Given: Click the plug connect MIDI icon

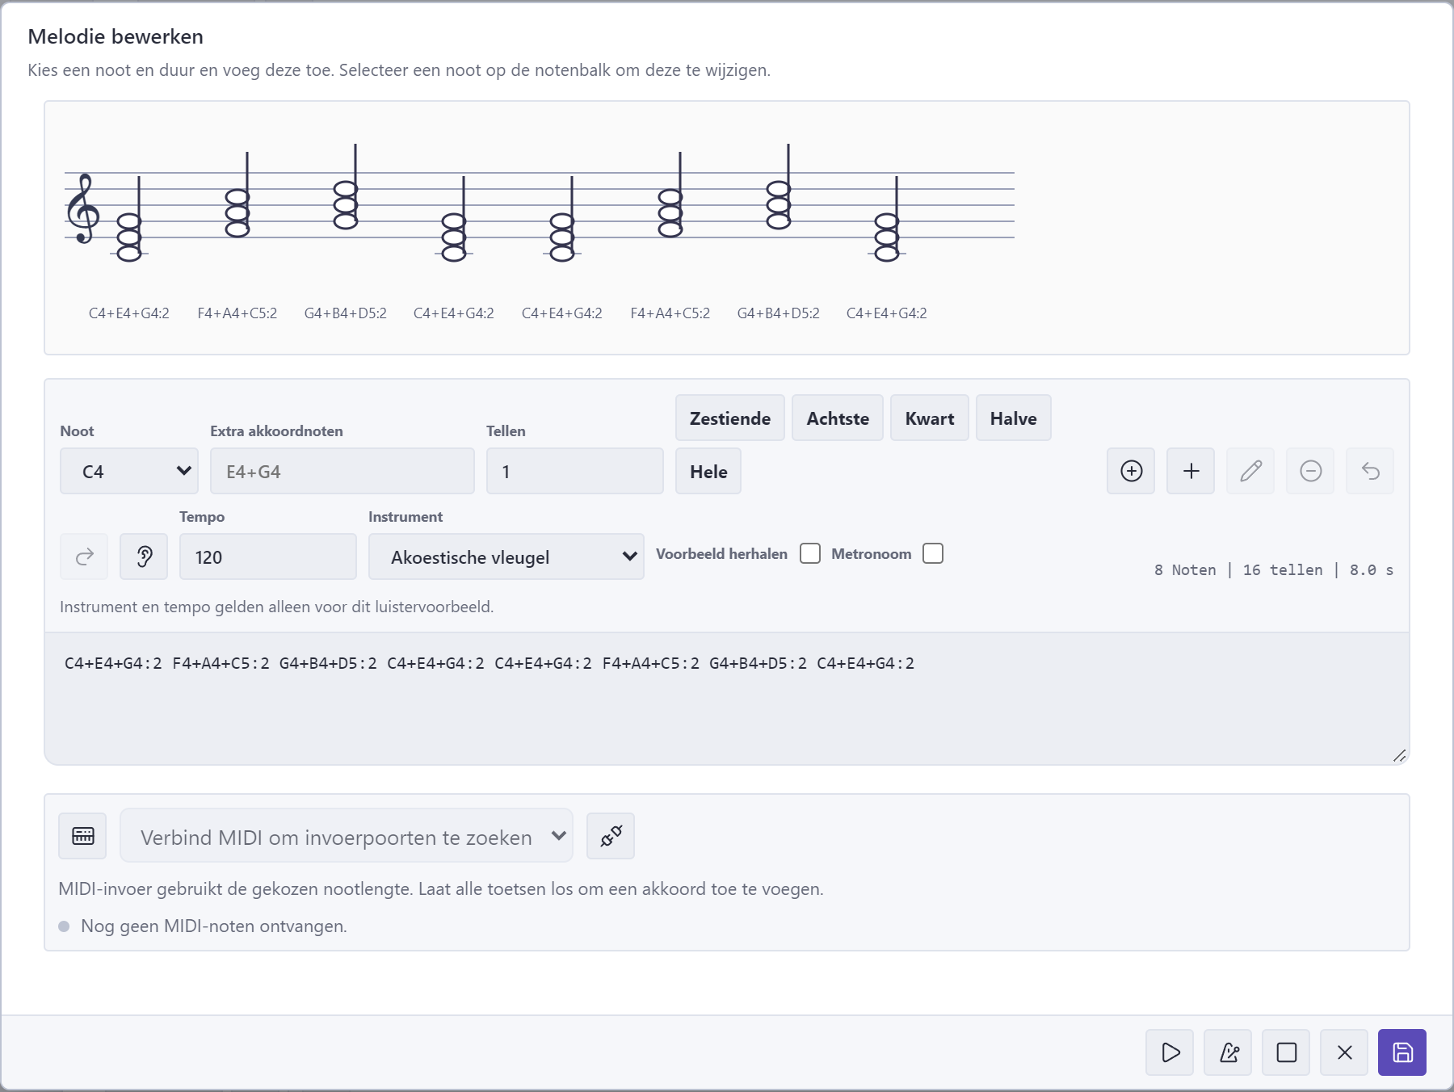Looking at the screenshot, I should (611, 836).
